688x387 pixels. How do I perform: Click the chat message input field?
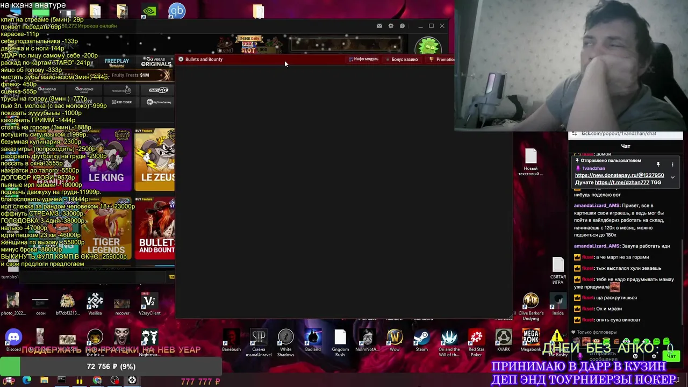point(606,356)
